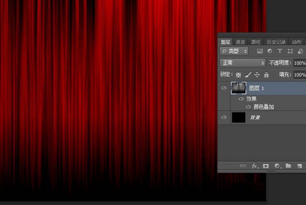
Task: Create new adjustment layer from bottom bar
Action: pyautogui.click(x=277, y=166)
